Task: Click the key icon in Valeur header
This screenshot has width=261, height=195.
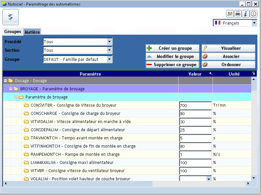Action: point(211,74)
